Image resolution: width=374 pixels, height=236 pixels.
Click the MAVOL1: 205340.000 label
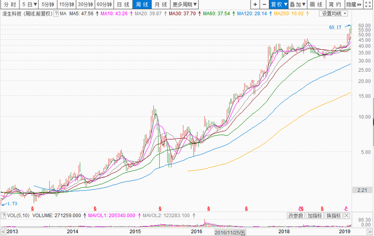112,215
